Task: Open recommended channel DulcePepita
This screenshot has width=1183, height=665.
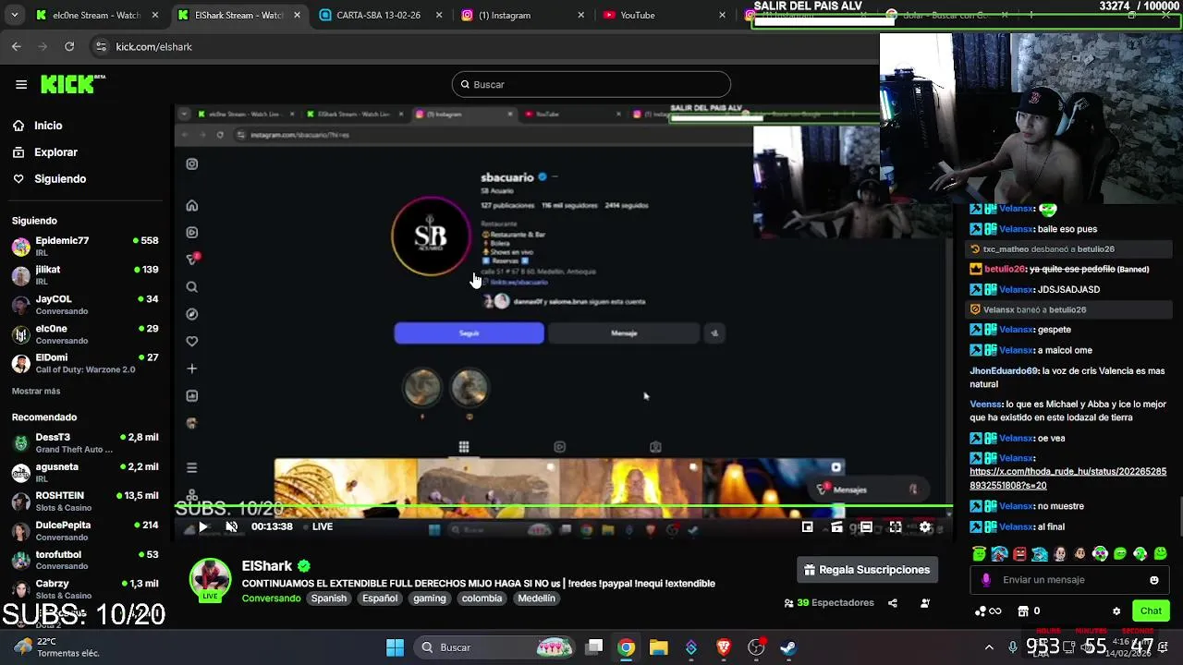Action: click(x=85, y=530)
